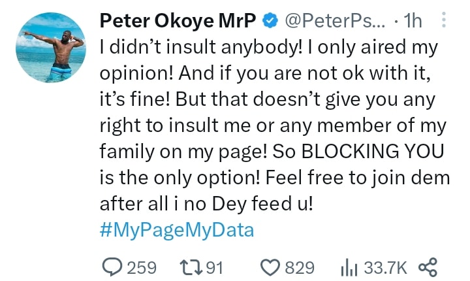Click the 829 likes count
Image resolution: width=470 pixels, height=281 pixels.
(x=300, y=268)
